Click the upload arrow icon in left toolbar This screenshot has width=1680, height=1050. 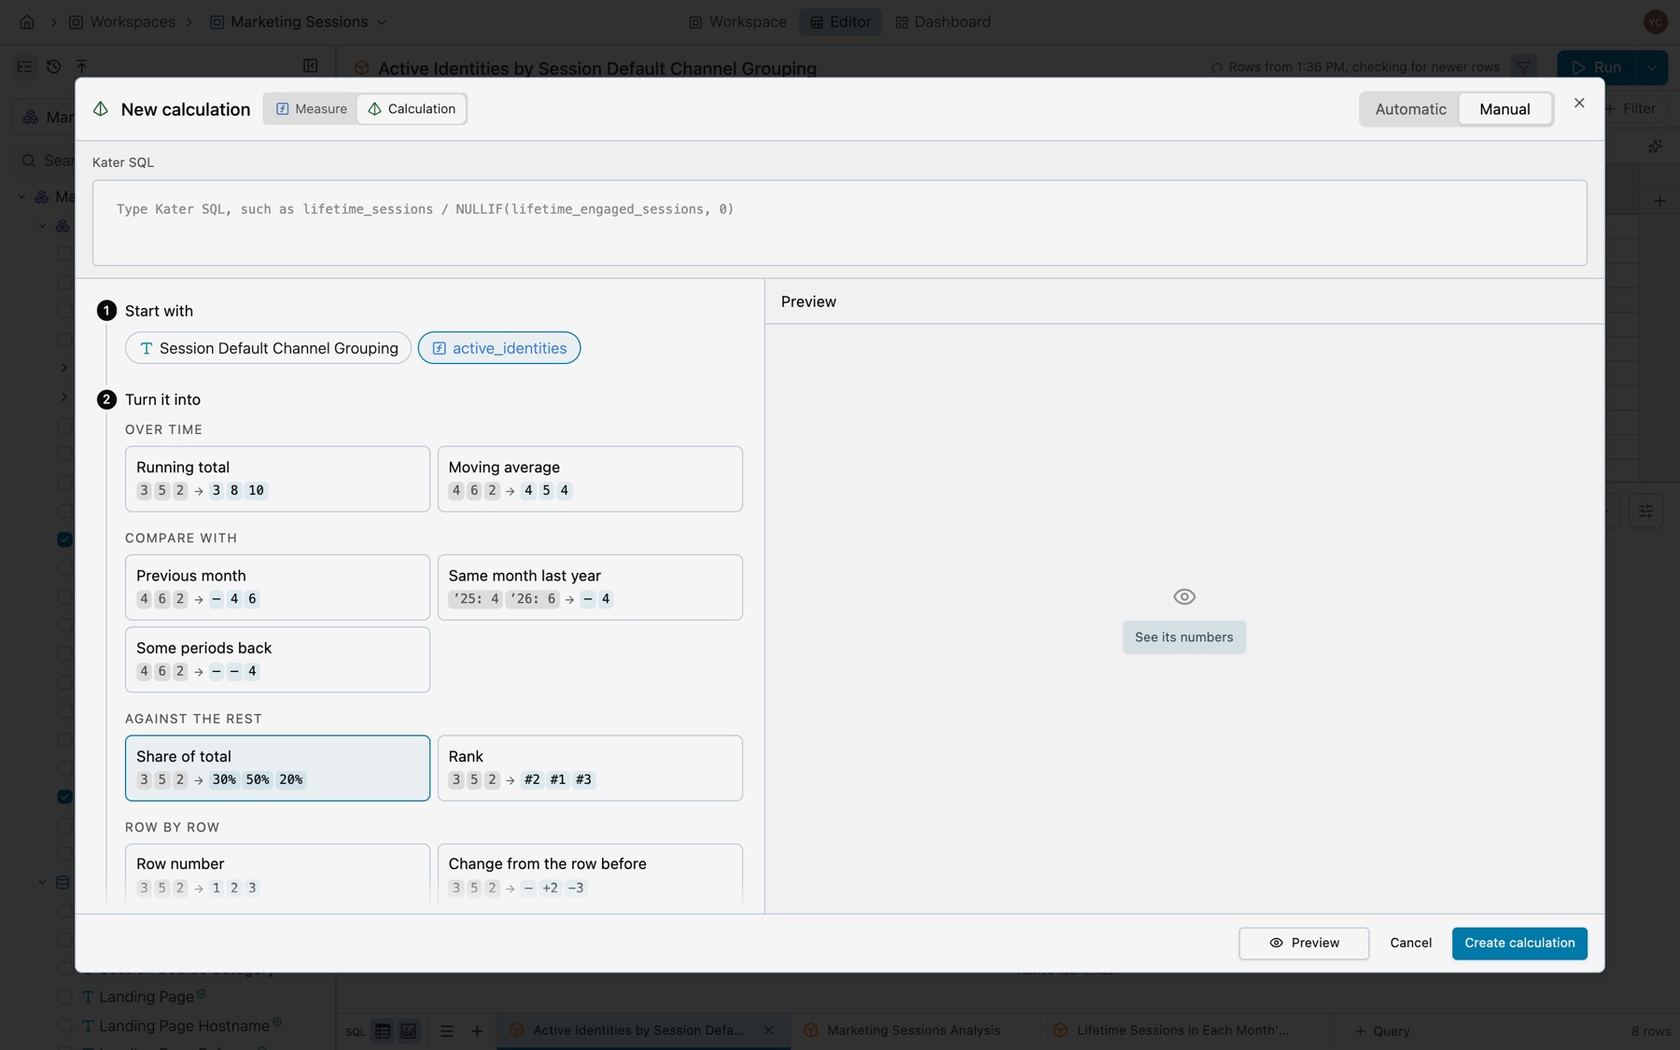click(81, 66)
